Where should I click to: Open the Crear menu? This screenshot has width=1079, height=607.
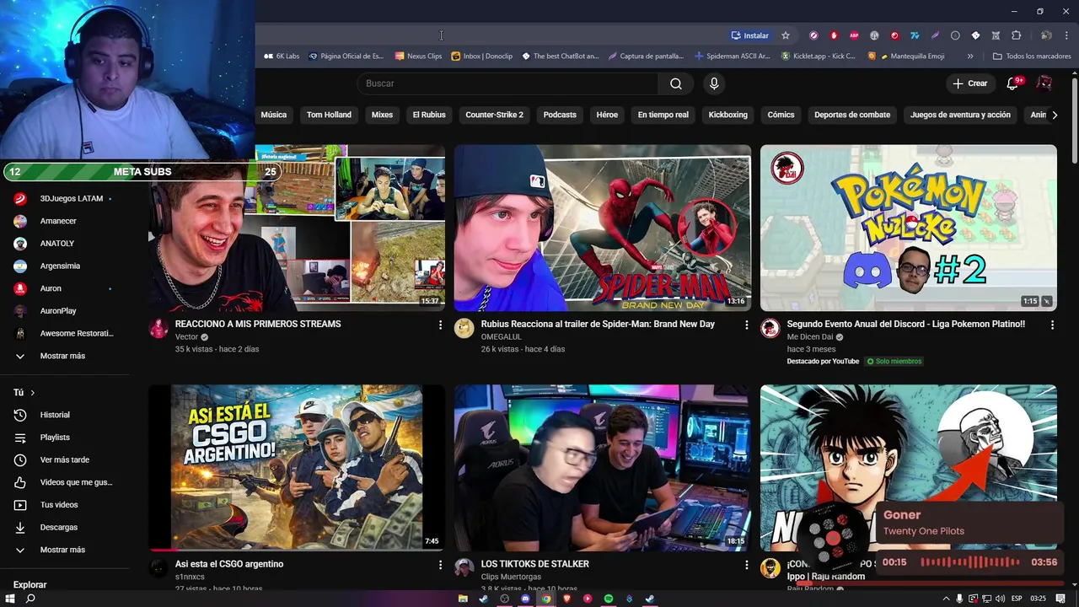pyautogui.click(x=969, y=83)
